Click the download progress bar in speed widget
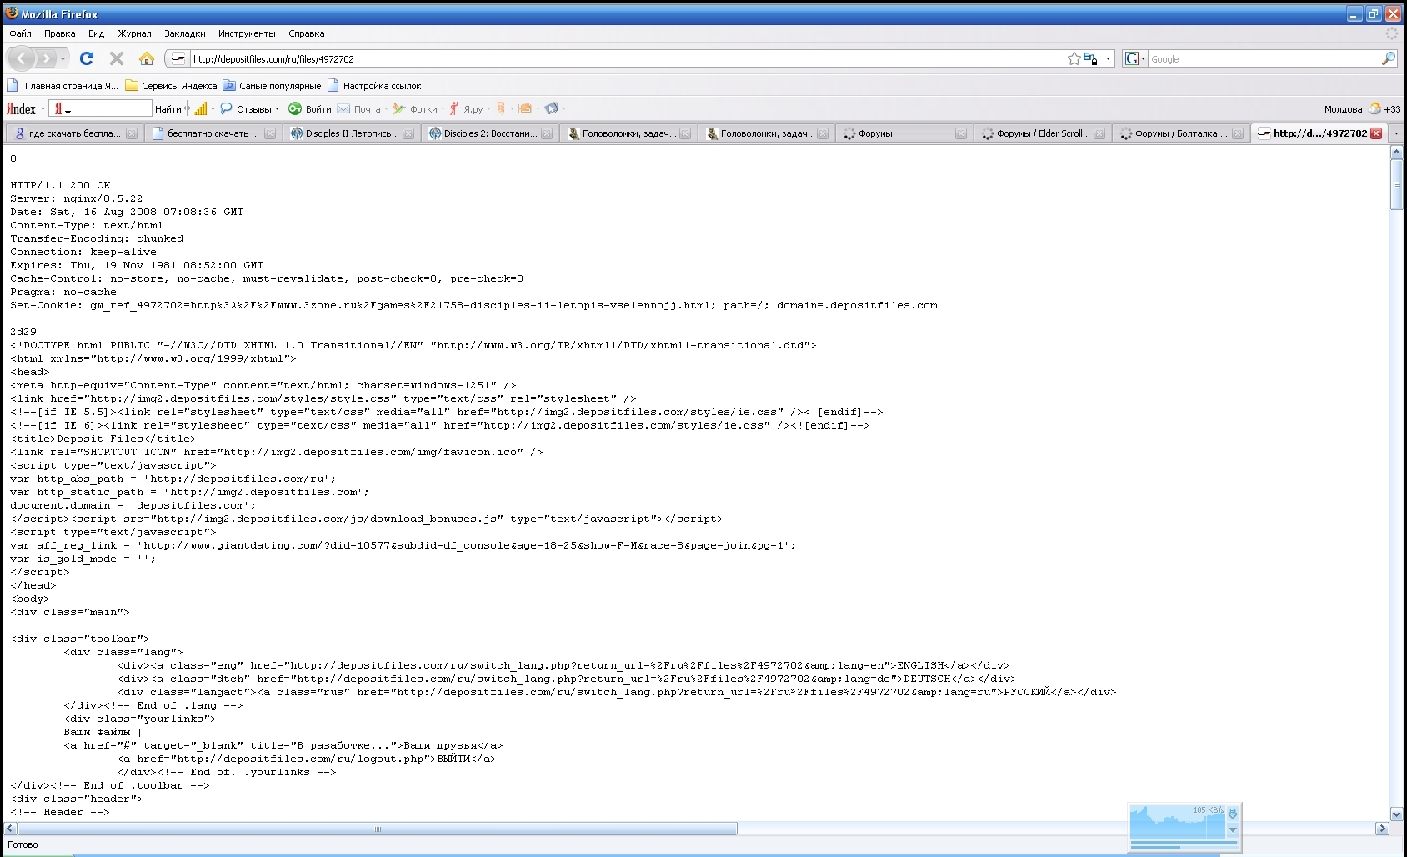 [1184, 847]
